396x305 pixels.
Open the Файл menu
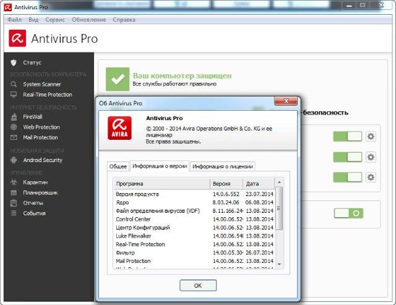pyautogui.click(x=14, y=20)
